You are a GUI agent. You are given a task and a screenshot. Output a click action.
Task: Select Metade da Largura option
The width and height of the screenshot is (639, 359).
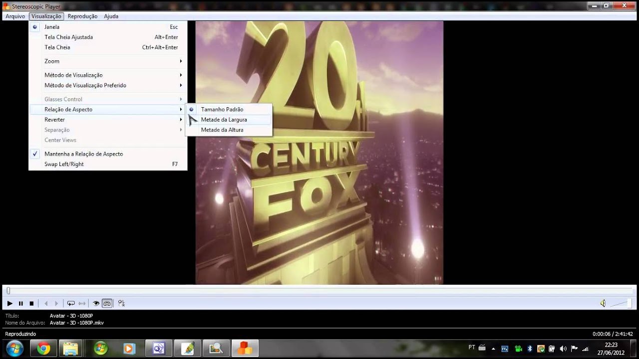[229, 120]
